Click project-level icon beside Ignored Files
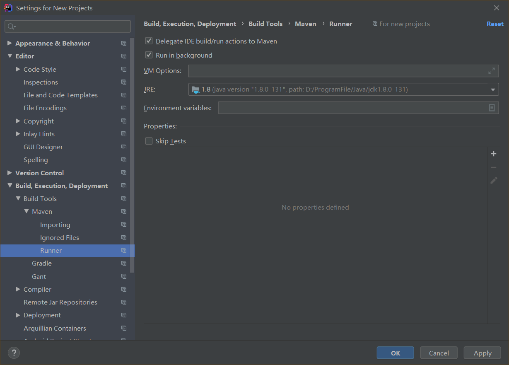 (123, 237)
